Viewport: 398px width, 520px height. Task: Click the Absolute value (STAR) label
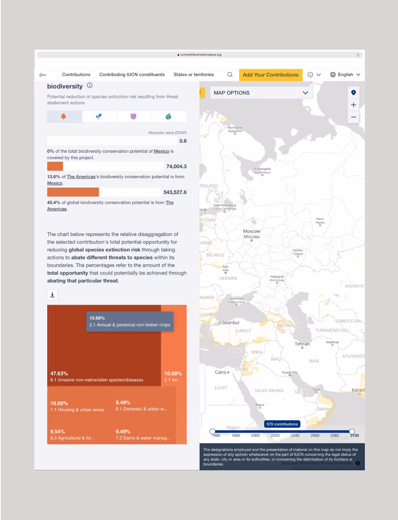167,133
